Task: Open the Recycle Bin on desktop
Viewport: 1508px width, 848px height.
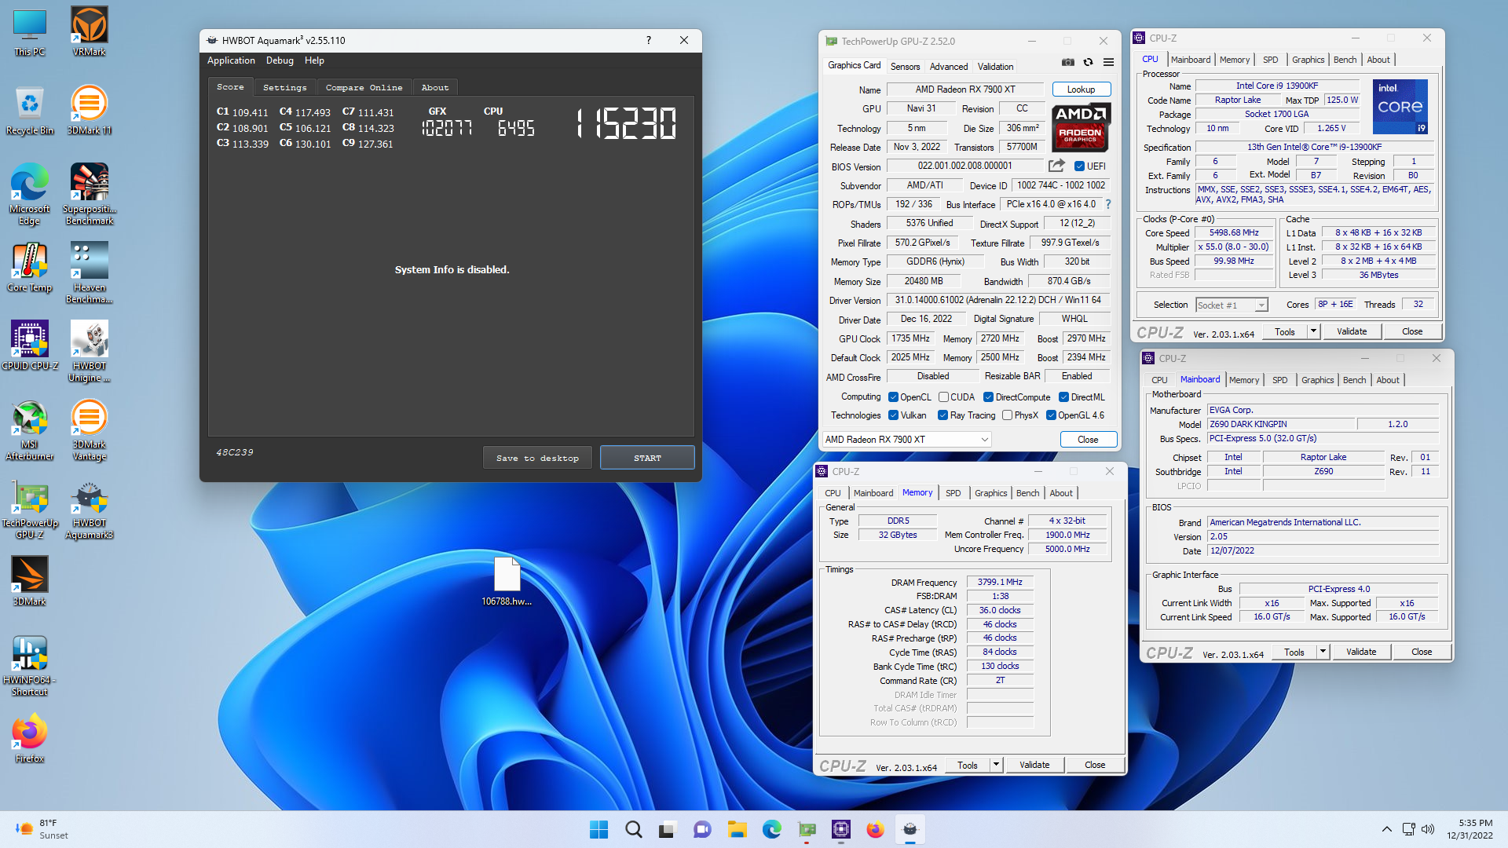Action: (x=29, y=110)
